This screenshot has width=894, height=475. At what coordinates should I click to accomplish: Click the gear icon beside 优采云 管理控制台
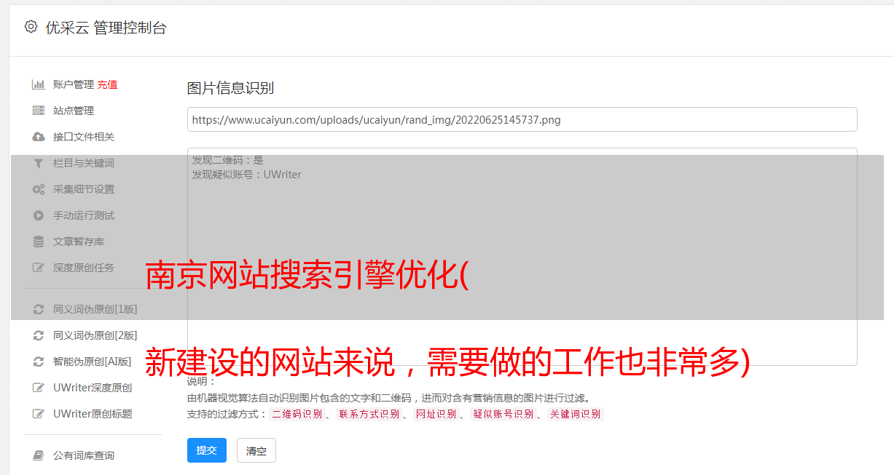point(31,27)
